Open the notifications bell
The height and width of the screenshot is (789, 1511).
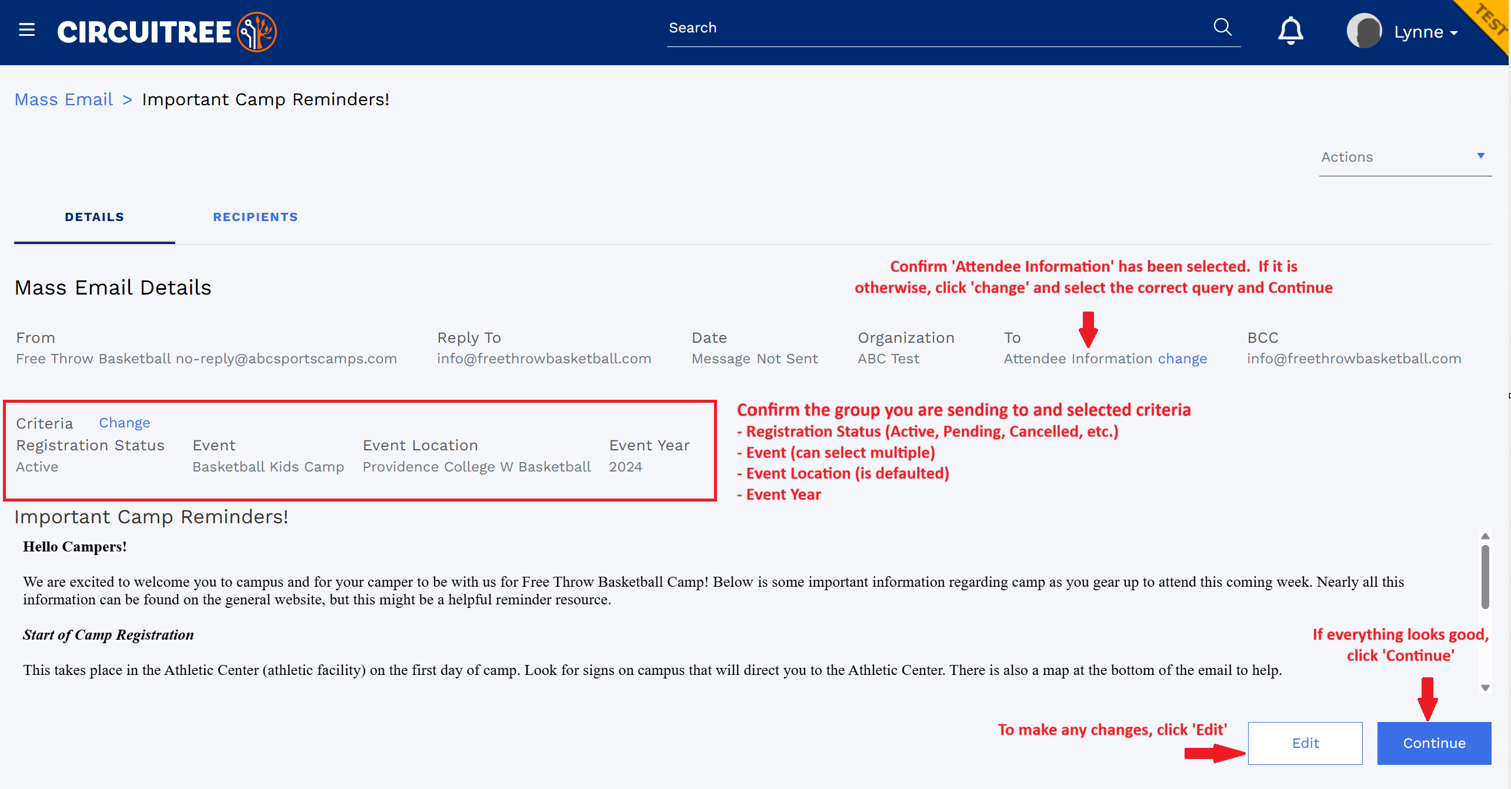click(1290, 31)
